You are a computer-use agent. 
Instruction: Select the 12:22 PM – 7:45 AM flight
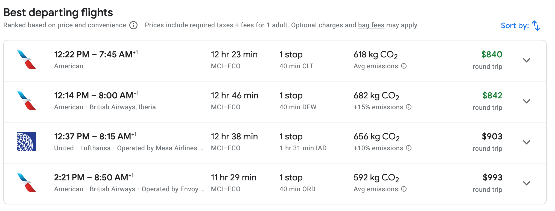275,61
